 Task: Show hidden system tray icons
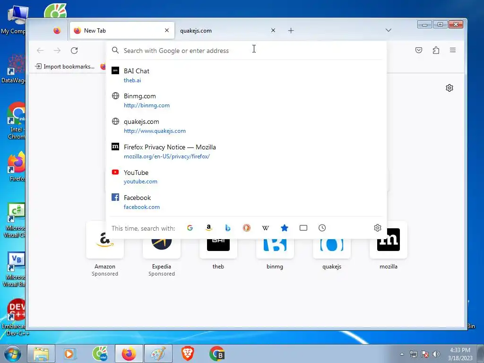click(402, 354)
